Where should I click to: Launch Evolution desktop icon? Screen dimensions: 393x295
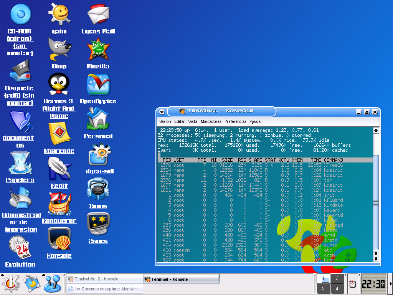click(20, 248)
